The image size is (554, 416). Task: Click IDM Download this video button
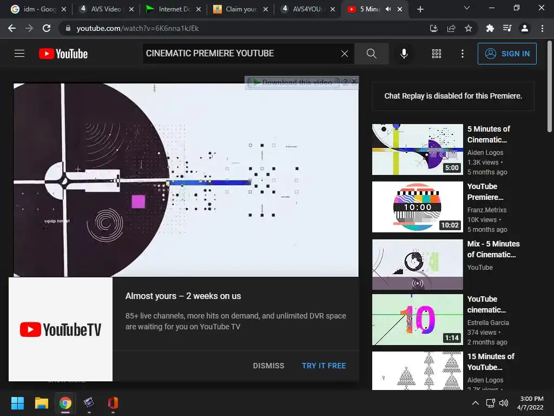click(294, 82)
